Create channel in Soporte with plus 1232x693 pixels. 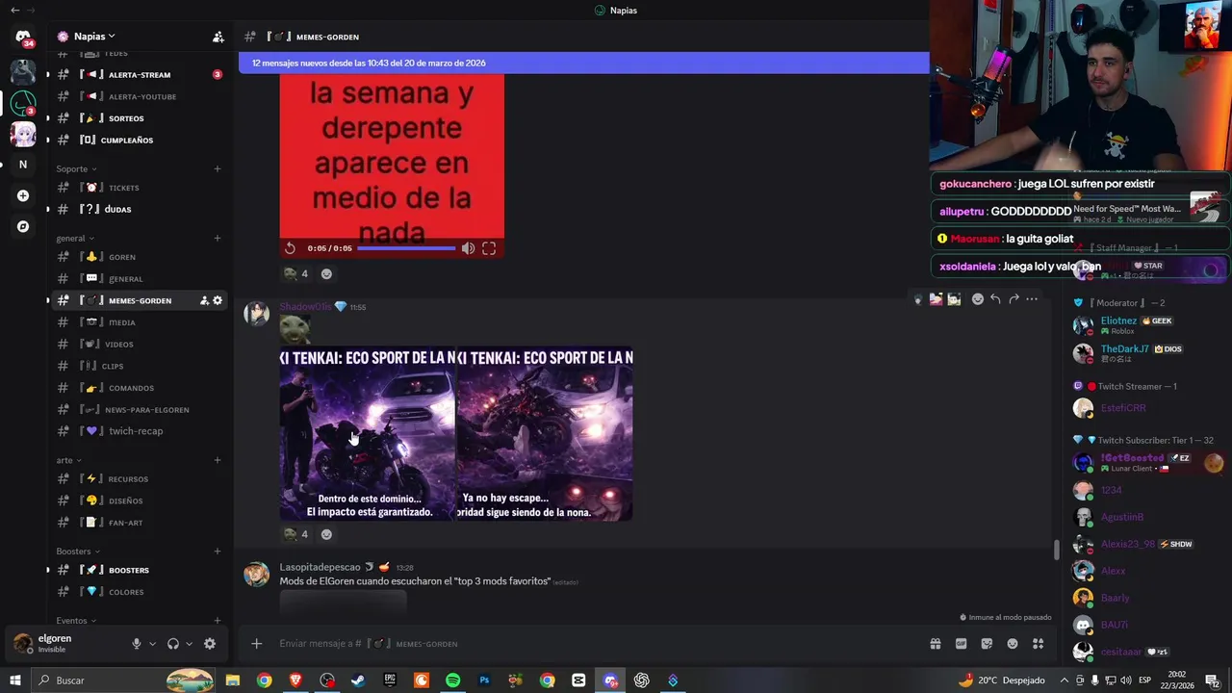[x=218, y=168]
